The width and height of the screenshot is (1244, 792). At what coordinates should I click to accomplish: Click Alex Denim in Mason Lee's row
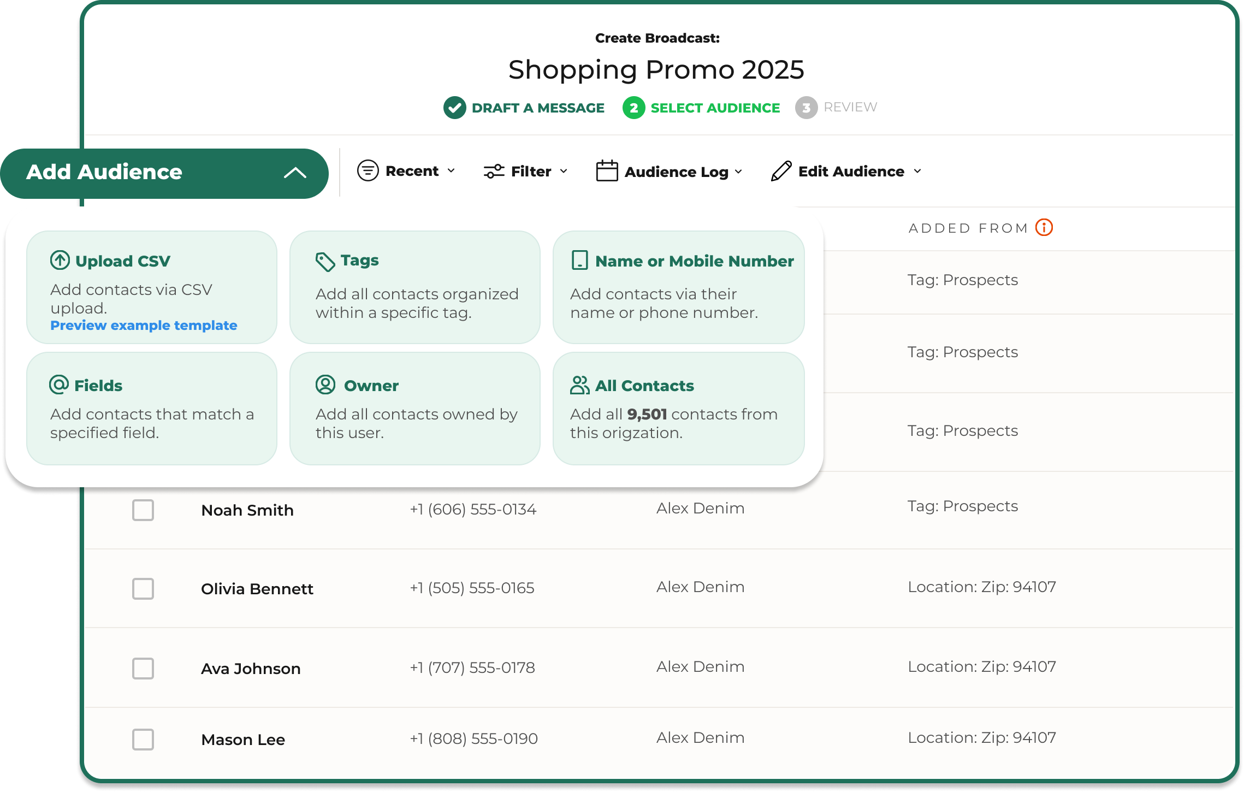pos(700,737)
